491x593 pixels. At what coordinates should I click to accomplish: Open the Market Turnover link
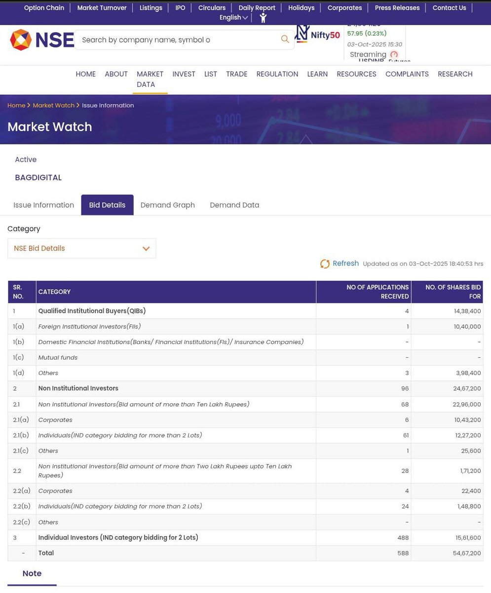[102, 8]
